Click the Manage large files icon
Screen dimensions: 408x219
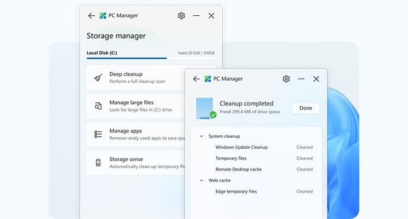pos(98,106)
